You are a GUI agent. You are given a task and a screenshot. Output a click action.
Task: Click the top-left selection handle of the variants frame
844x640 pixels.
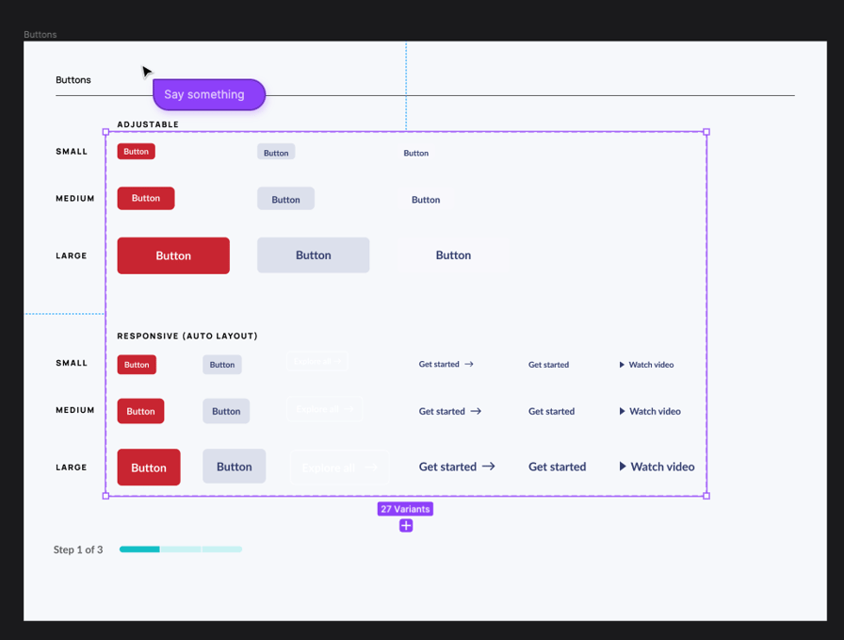click(105, 131)
